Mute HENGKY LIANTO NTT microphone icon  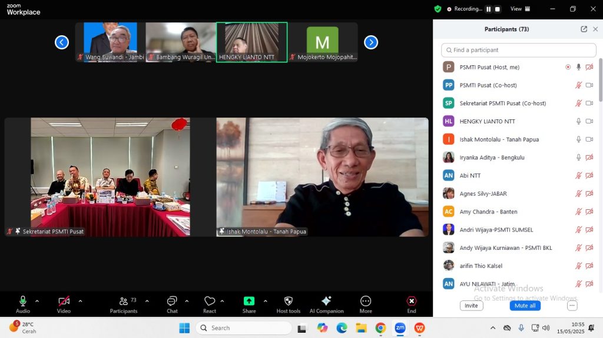pos(578,121)
